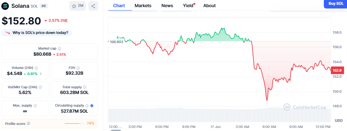The width and height of the screenshot is (347, 131).
Task: Click Max. supply info icon
Action: tap(35, 106)
